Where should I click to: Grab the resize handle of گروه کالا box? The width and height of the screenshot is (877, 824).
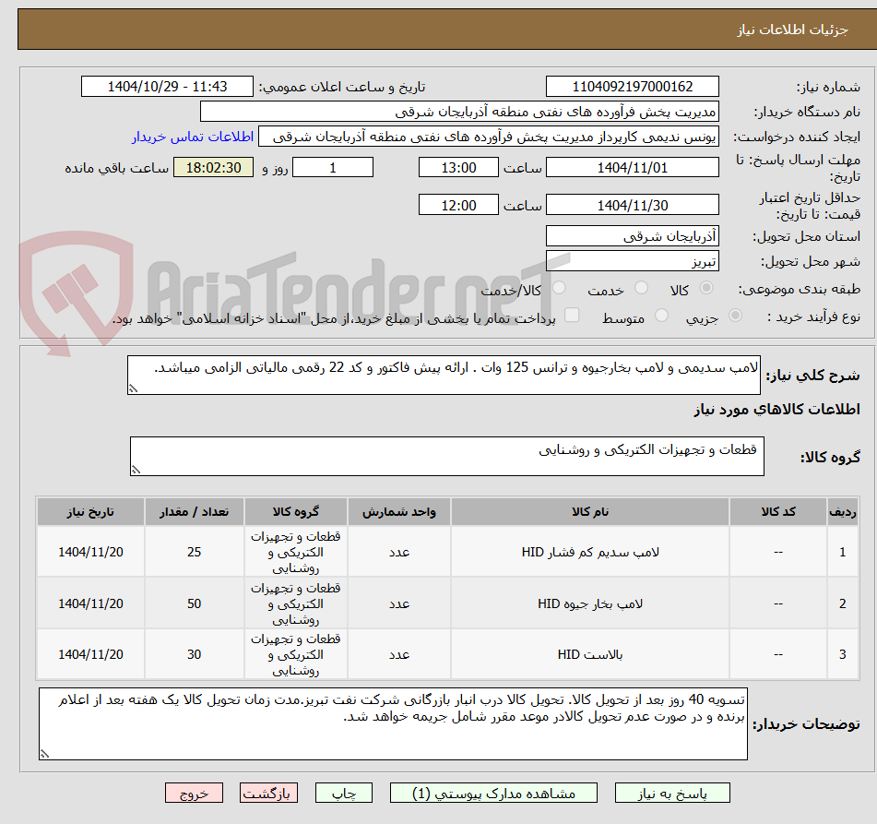point(136,470)
